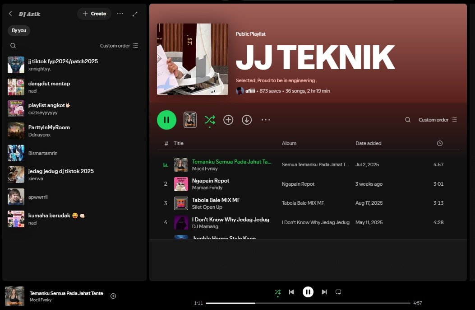Open more options for the JJ TEKNIK playlist

(x=266, y=120)
